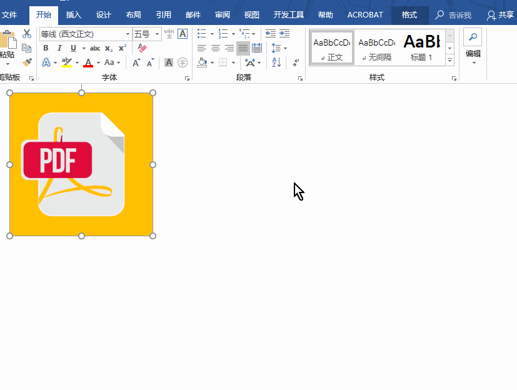Screen dimensions: 517x390
Task: Click the character border icon
Action: 183,34
